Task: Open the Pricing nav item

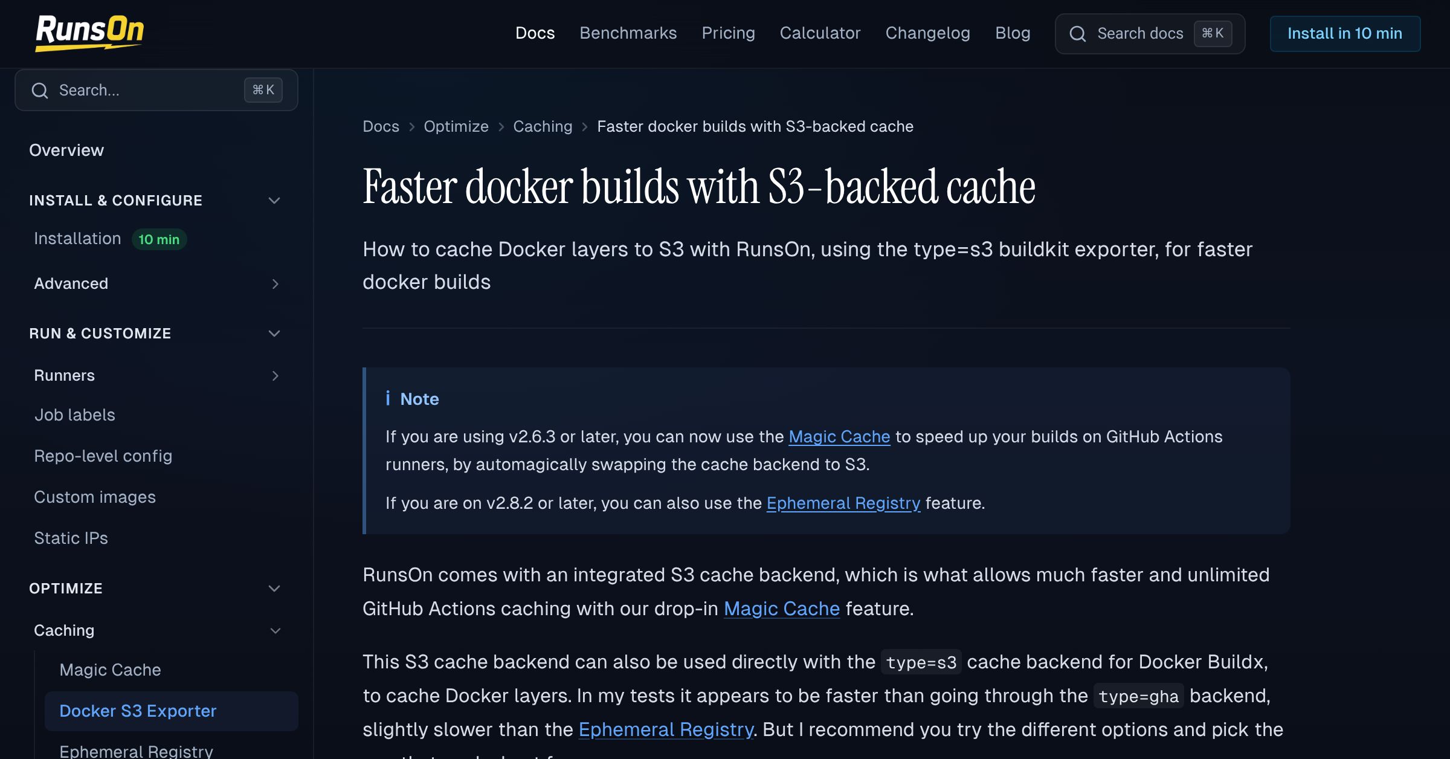Action: (x=729, y=33)
